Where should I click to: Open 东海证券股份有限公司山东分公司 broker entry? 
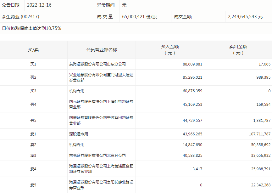coord(97,64)
